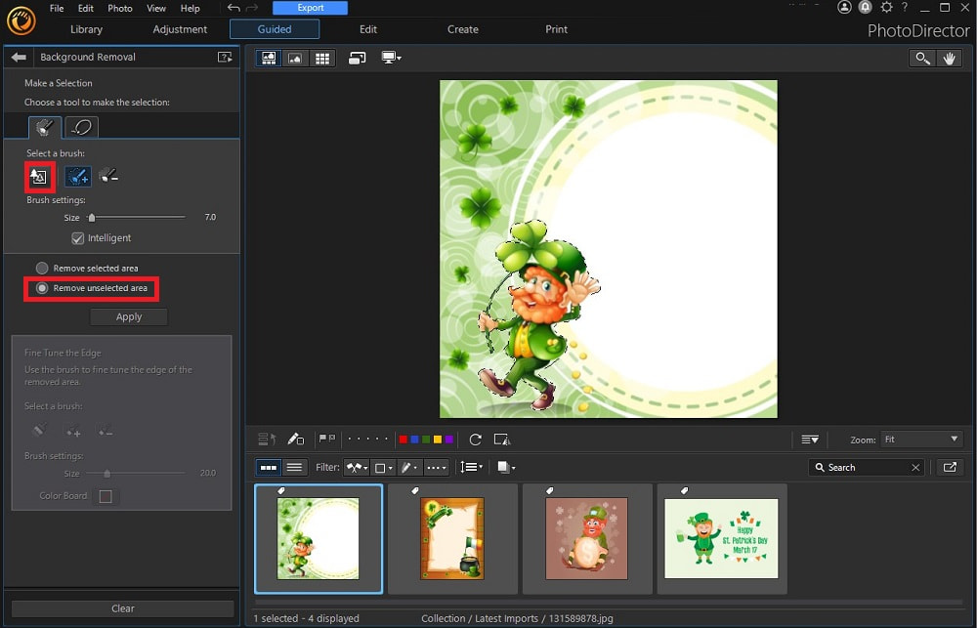Open the Zoom level dropdown
This screenshot has height=628, width=977.
click(x=919, y=440)
